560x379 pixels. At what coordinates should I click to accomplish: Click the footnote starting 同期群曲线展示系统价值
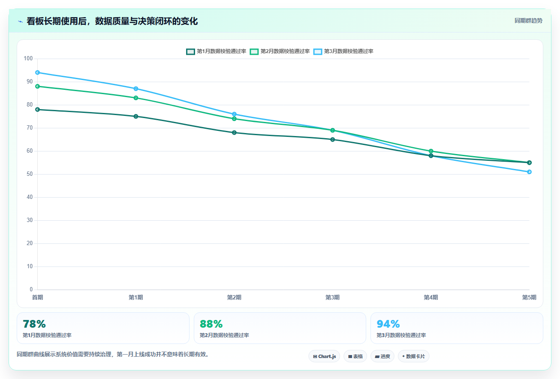coord(113,354)
